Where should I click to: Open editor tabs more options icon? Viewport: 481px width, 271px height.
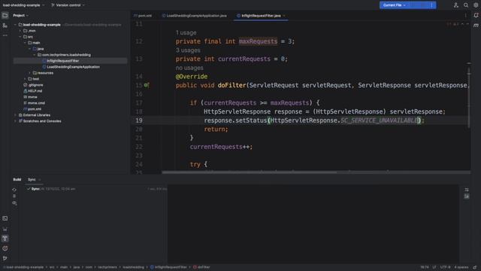tap(465, 15)
